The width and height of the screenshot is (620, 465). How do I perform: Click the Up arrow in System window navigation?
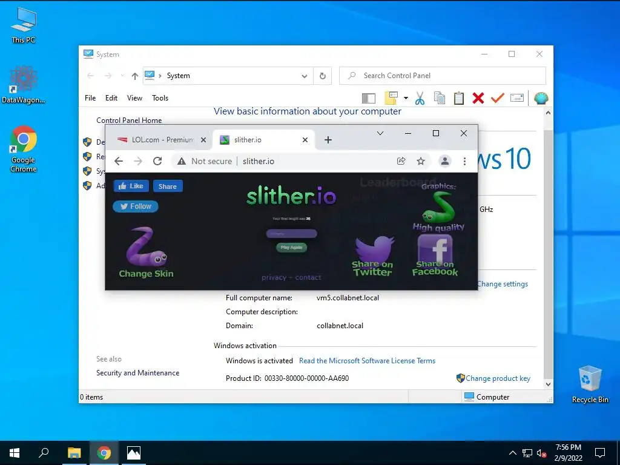tap(135, 76)
